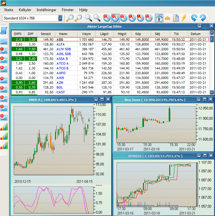The width and height of the screenshot is (215, 216).
Task: Click the sidebar chart icon with badge S
Action: pyautogui.click(x=4, y=108)
